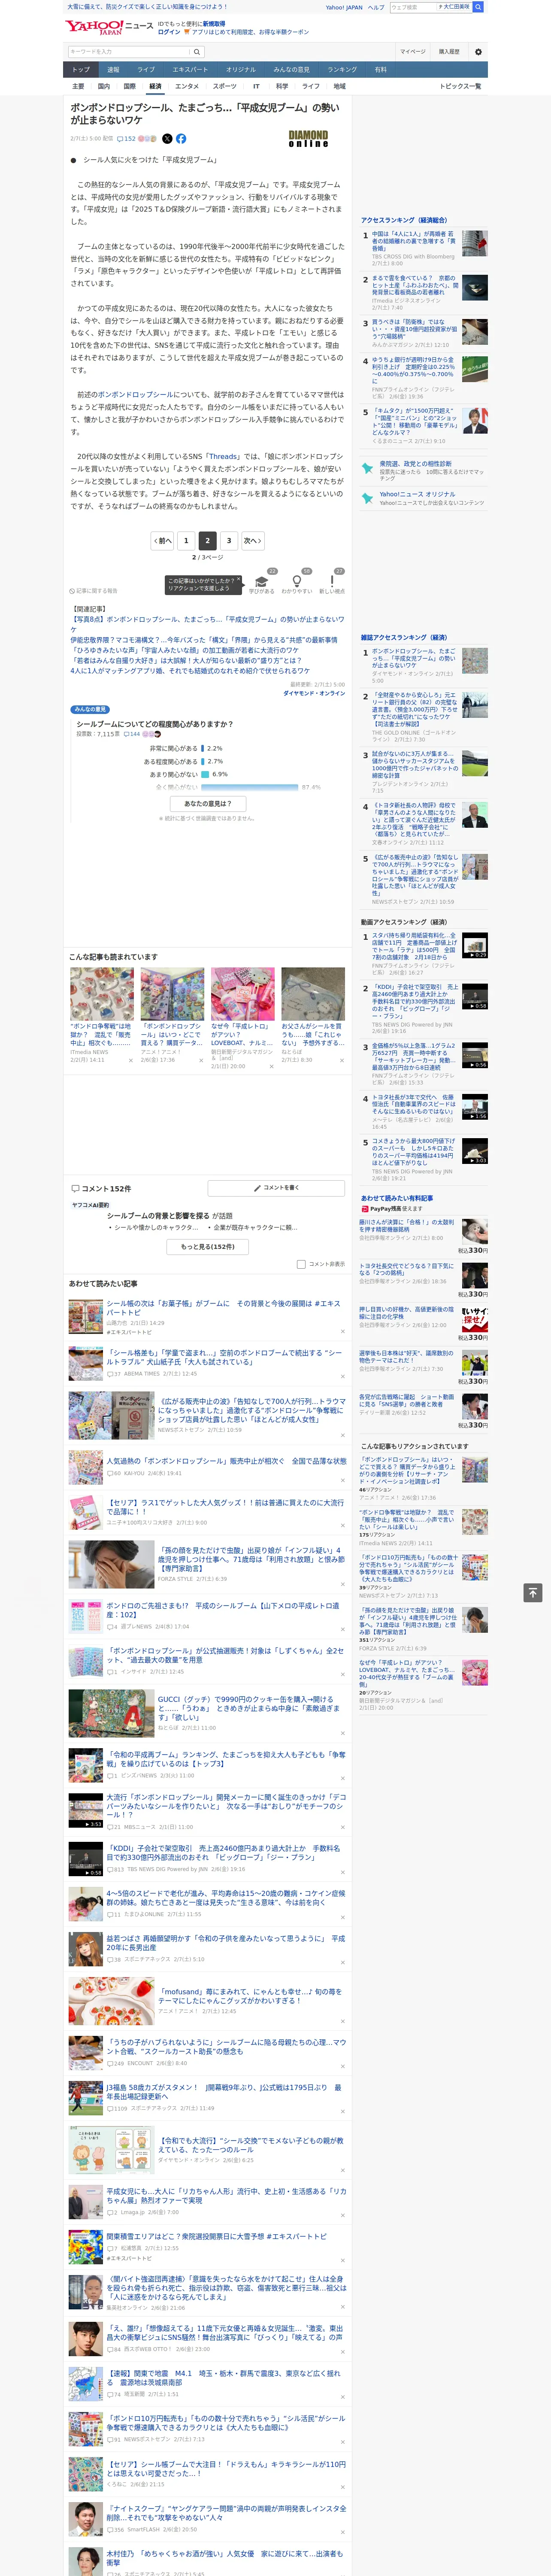551x2576 pixels.
Task: Open the トップ main tab
Action: pos(81,70)
